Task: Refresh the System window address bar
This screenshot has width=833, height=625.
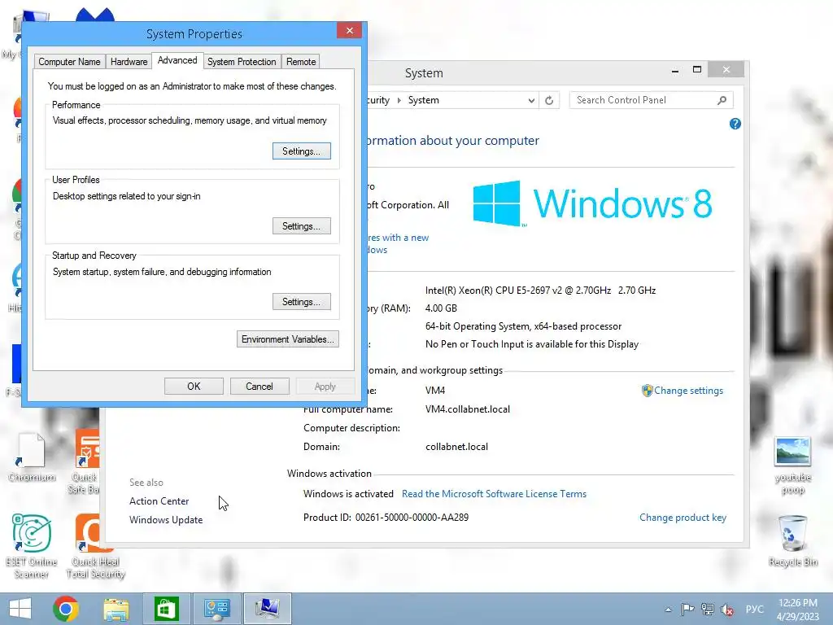Action: (x=549, y=100)
